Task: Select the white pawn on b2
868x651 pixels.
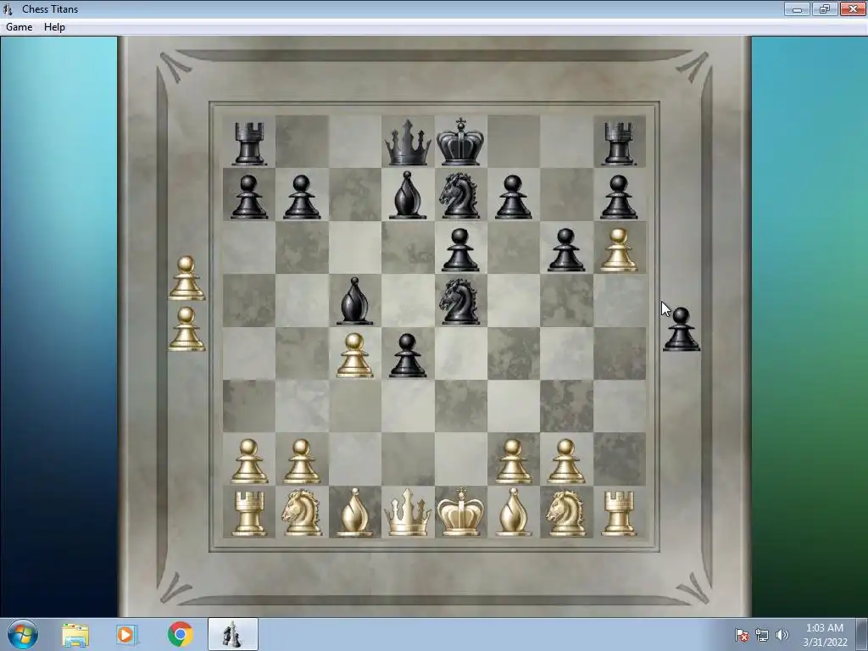Action: pyautogui.click(x=302, y=461)
